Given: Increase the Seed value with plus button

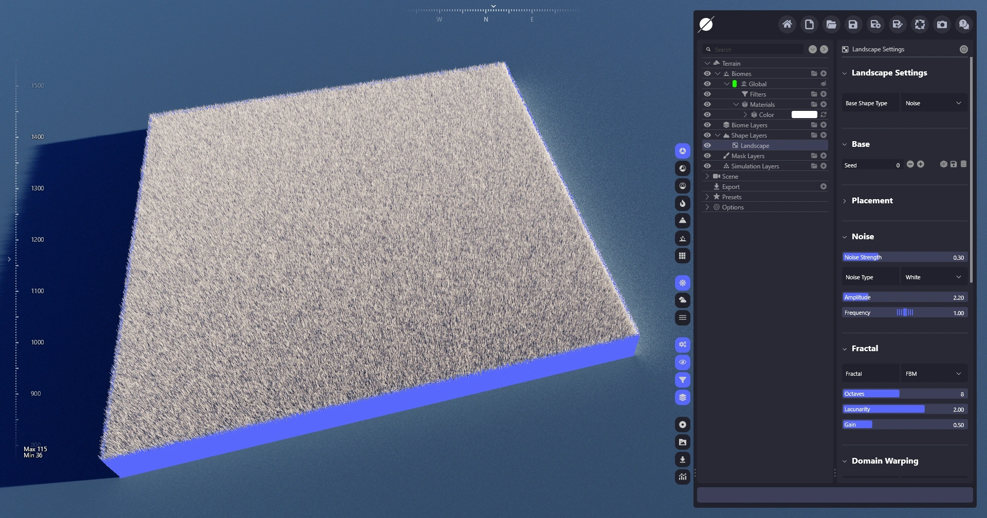Looking at the screenshot, I should tap(921, 164).
